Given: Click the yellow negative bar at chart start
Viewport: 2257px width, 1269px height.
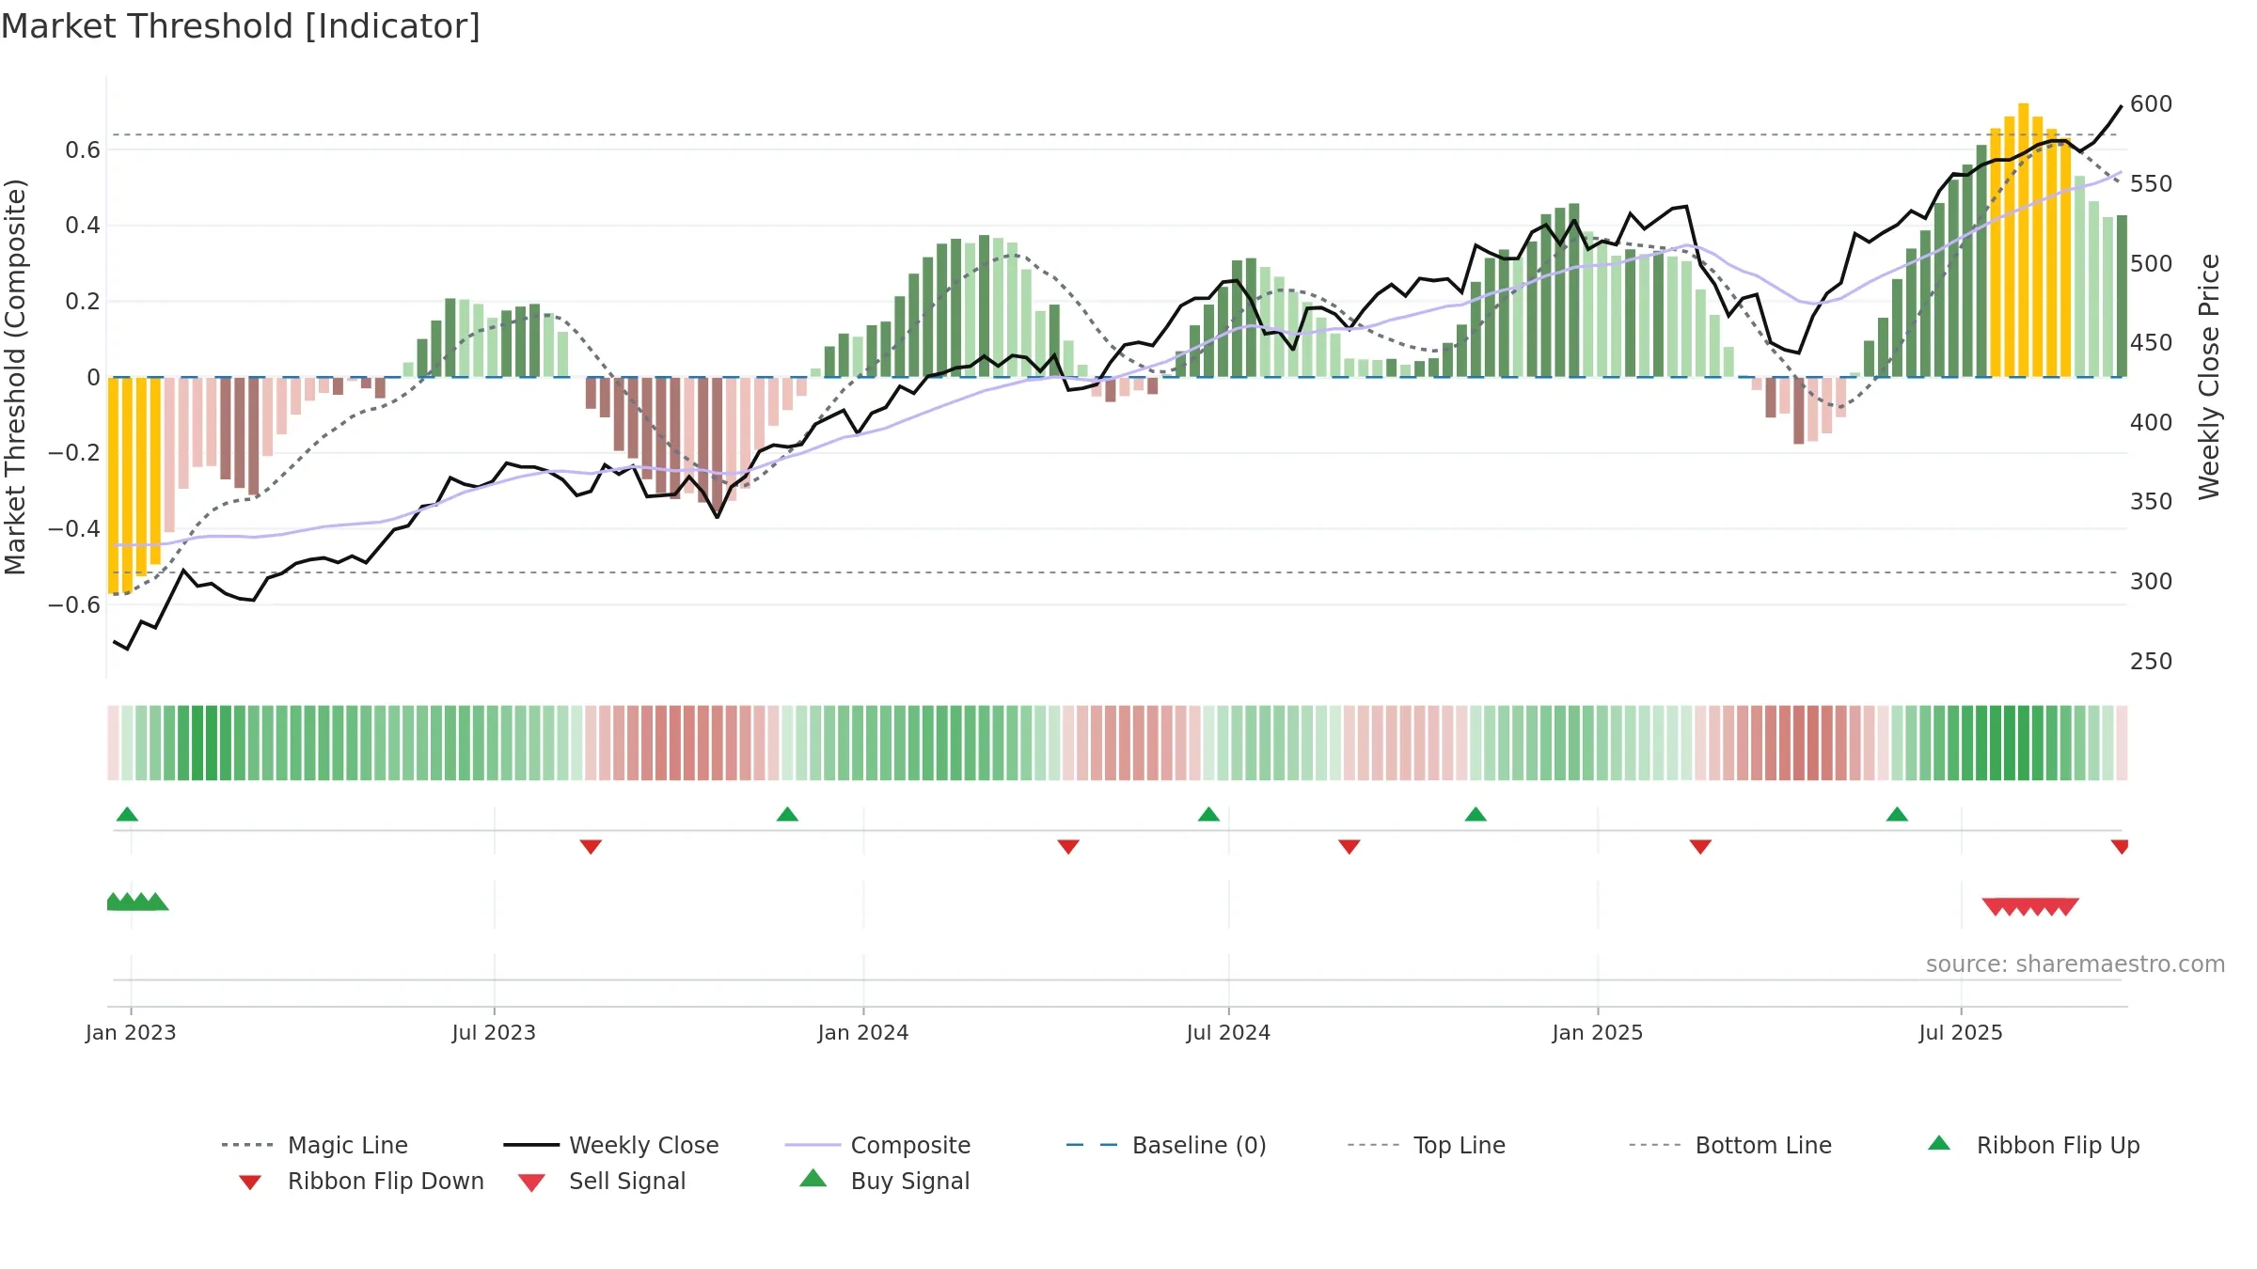Looking at the screenshot, I should 113,485.
